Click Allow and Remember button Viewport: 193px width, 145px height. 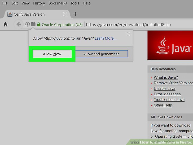pos(101,54)
